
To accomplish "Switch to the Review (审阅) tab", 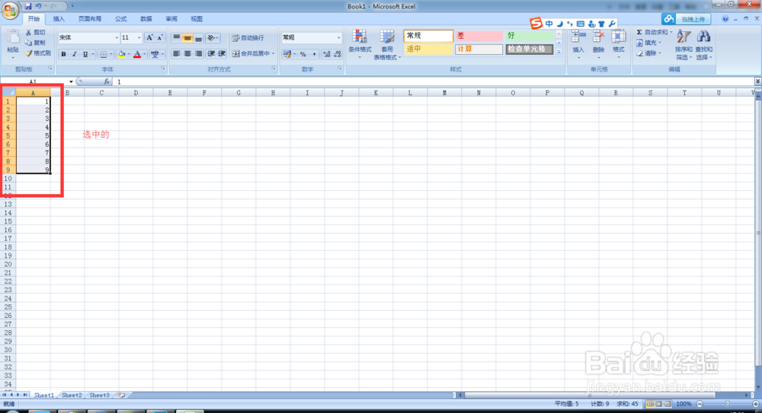I will coord(171,19).
